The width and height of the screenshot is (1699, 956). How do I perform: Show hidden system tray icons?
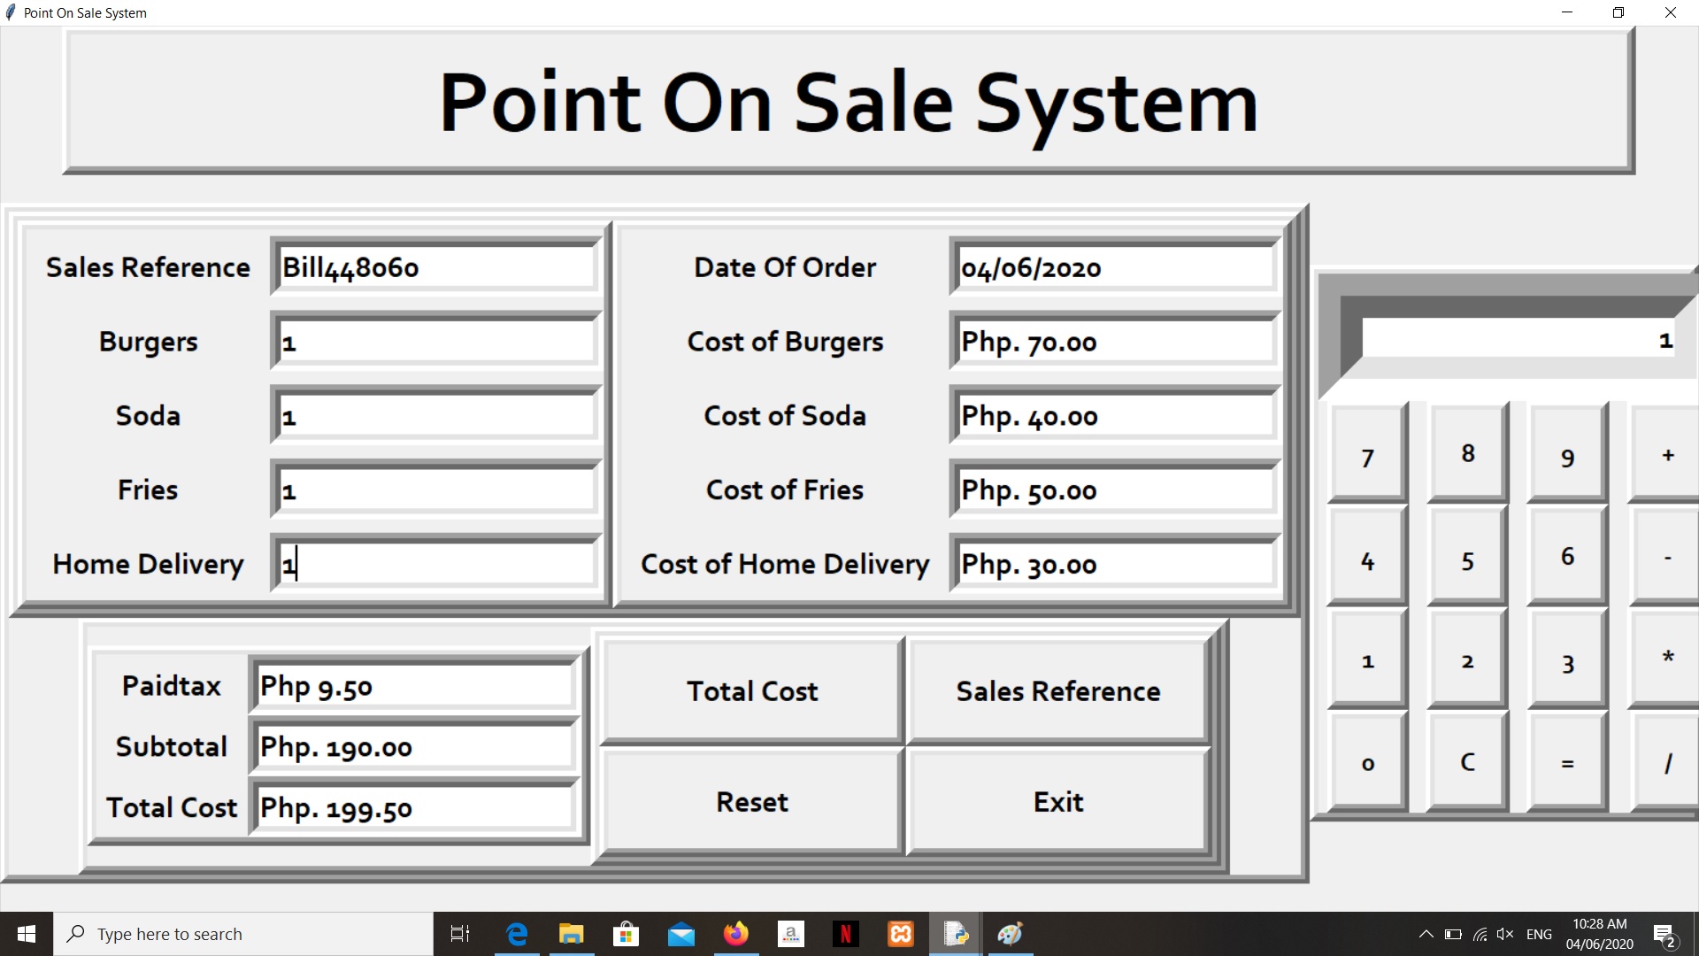(x=1426, y=934)
